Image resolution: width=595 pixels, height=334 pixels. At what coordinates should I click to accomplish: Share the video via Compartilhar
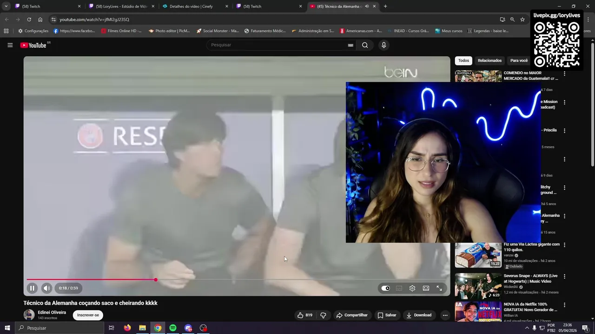352,315
